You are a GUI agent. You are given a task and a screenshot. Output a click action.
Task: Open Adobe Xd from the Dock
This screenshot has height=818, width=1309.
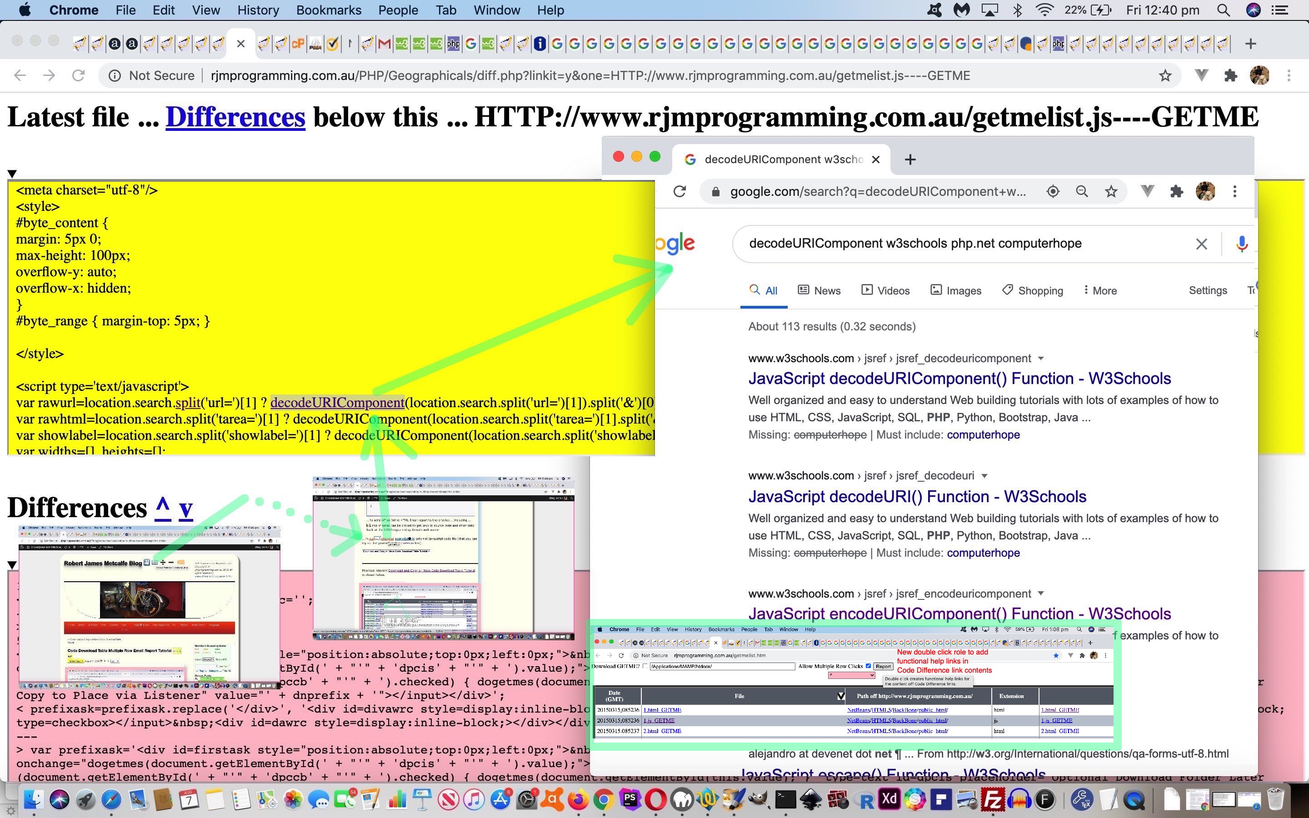[889, 799]
